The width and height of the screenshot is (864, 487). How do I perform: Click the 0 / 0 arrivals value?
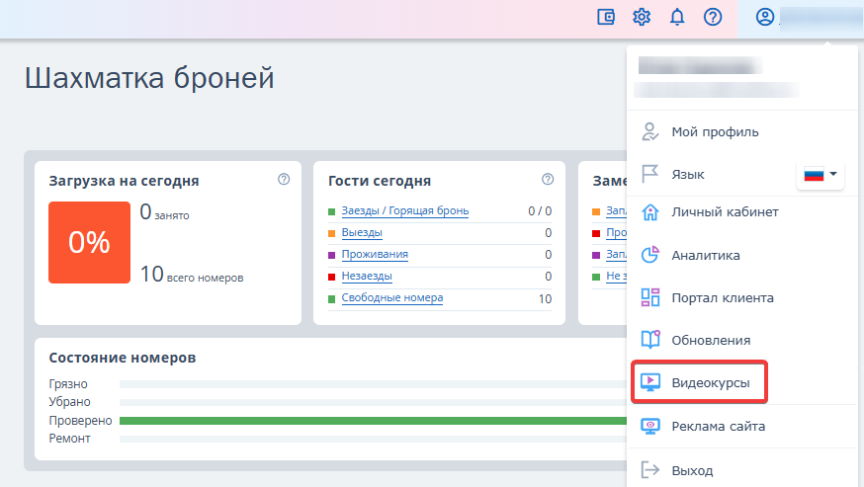tap(540, 211)
